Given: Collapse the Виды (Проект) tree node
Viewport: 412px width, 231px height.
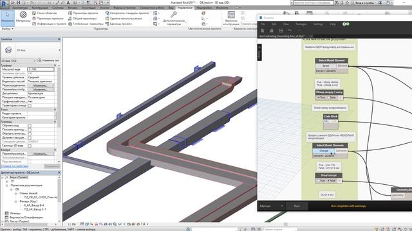Looking at the screenshot, I should point(3,177).
